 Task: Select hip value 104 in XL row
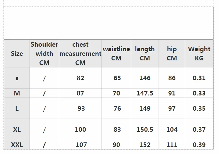pos(172,129)
